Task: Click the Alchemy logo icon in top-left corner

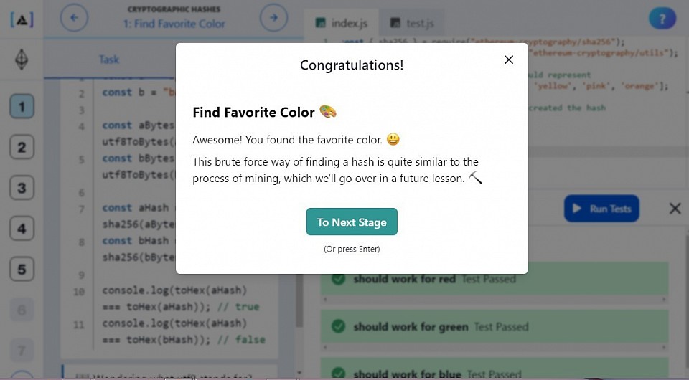Action: [22, 19]
